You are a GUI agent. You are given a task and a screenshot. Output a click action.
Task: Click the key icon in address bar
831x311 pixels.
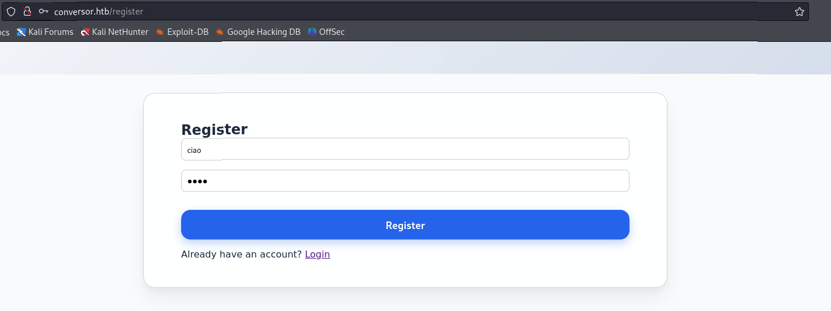(x=43, y=12)
